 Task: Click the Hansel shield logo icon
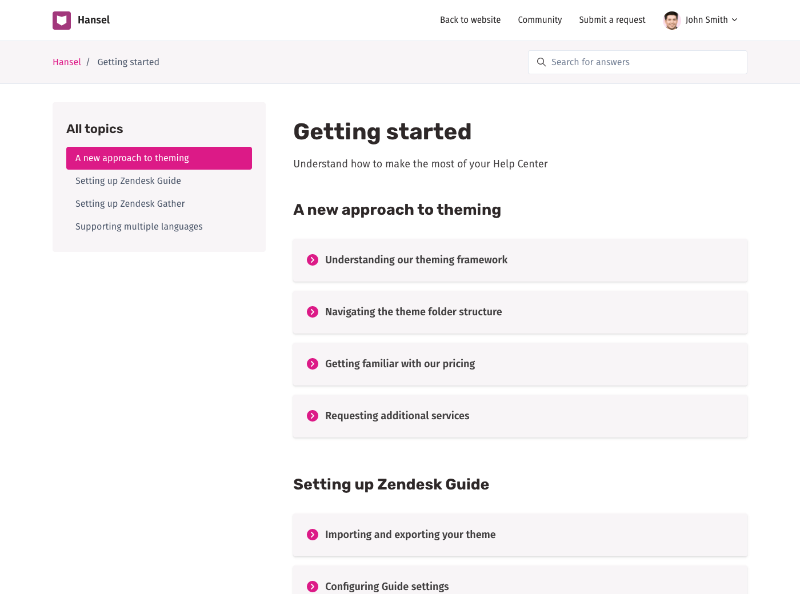[62, 21]
